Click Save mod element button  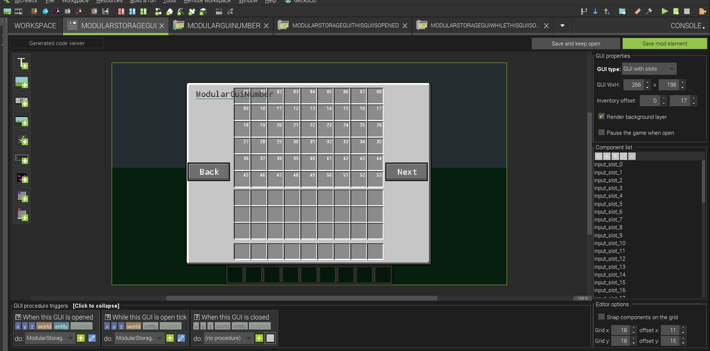pos(665,43)
